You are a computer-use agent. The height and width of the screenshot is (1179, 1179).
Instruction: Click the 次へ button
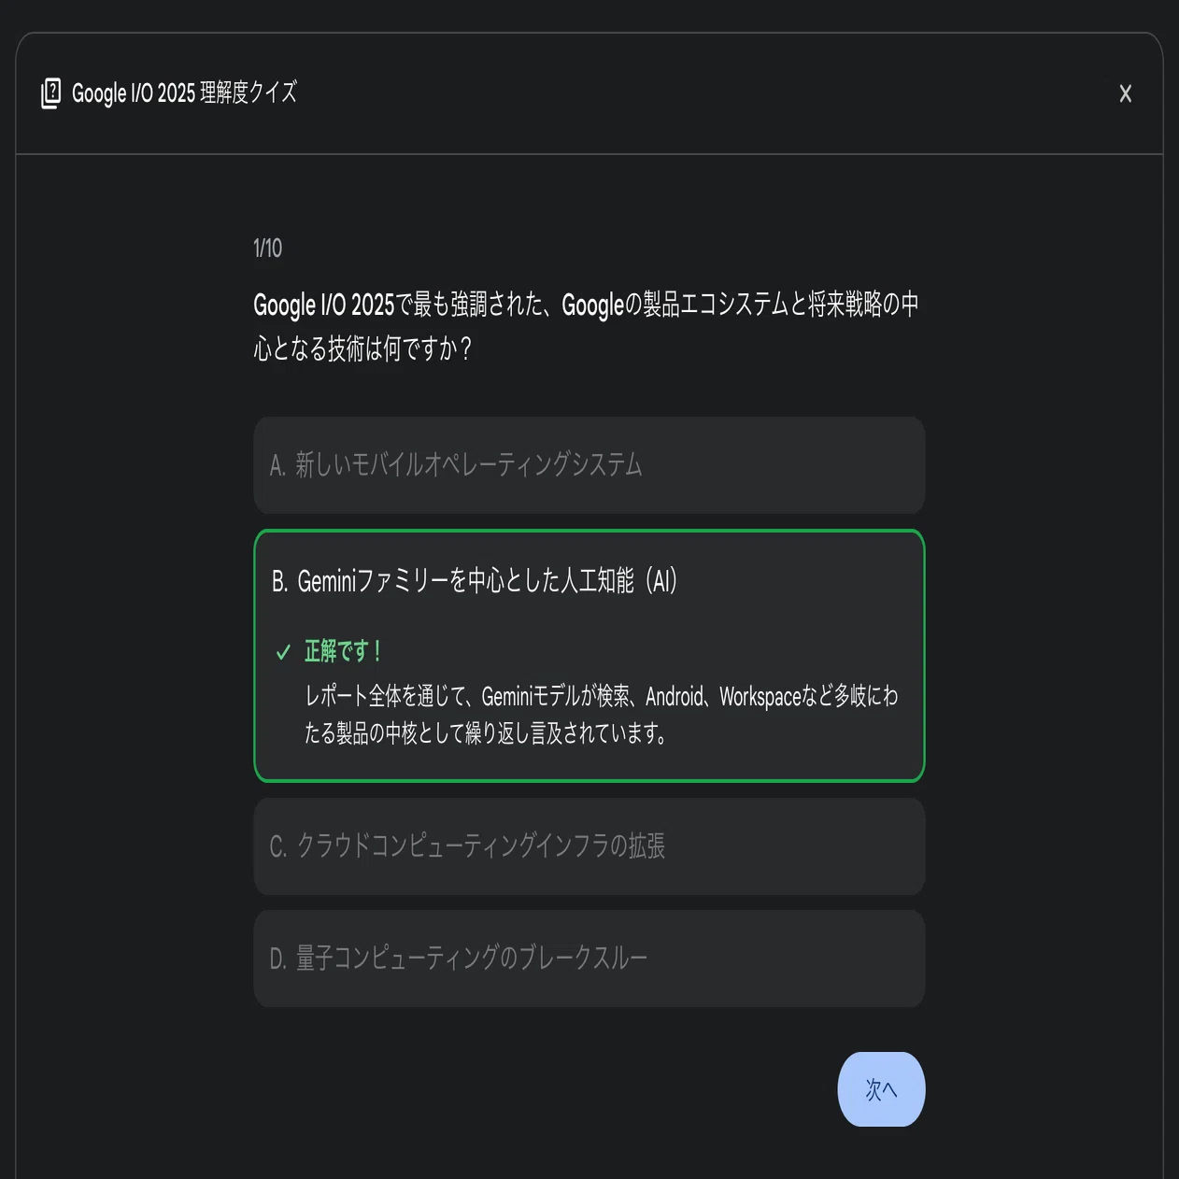pos(881,1089)
